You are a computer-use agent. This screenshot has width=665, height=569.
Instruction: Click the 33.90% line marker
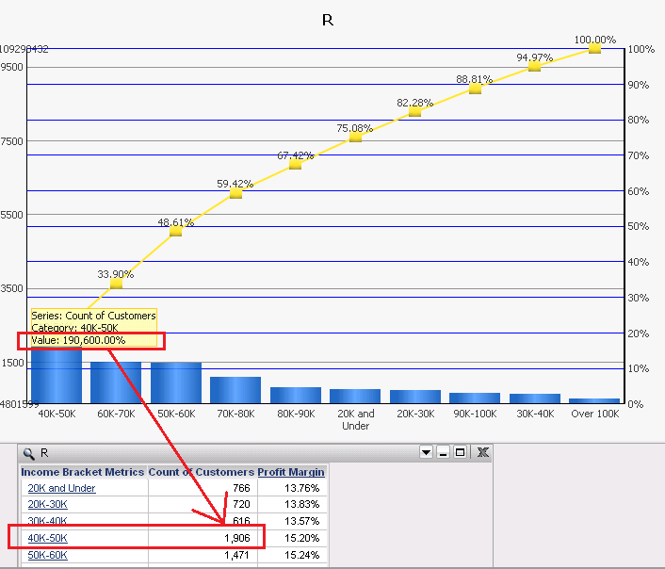pyautogui.click(x=116, y=284)
